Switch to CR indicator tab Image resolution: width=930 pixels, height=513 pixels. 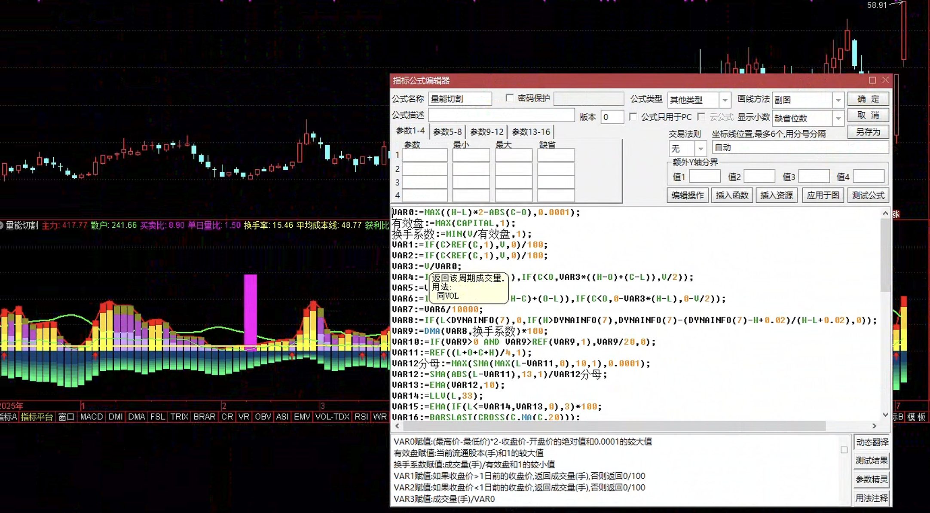(x=227, y=417)
